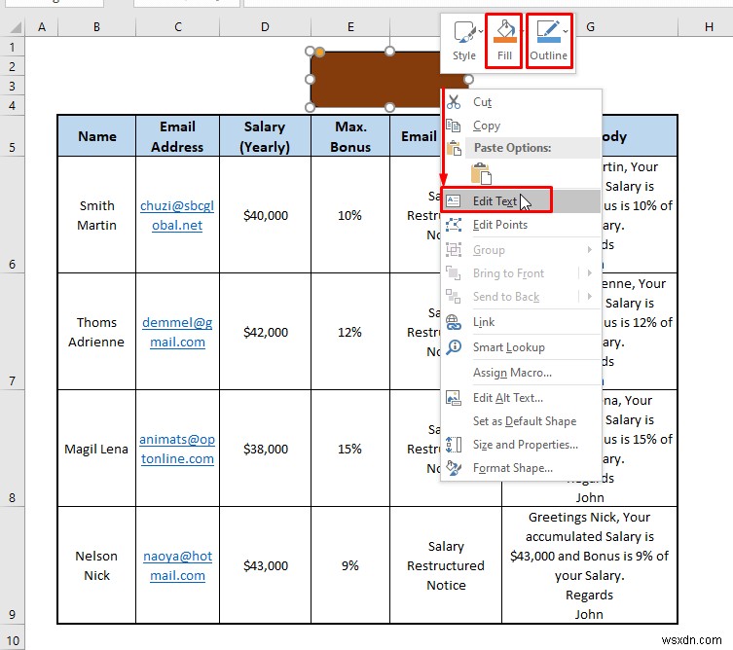This screenshot has height=650, width=733.
Task: Choose Cut from the context menu
Action: 521,102
